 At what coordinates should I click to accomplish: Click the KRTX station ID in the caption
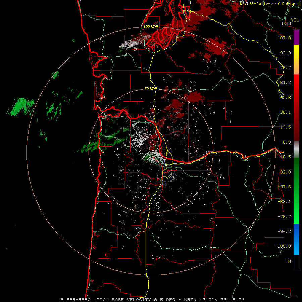click(190, 300)
